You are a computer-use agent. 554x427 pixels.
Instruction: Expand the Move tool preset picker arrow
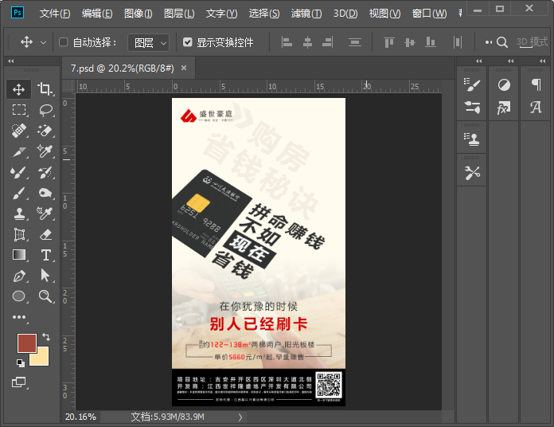[43, 42]
